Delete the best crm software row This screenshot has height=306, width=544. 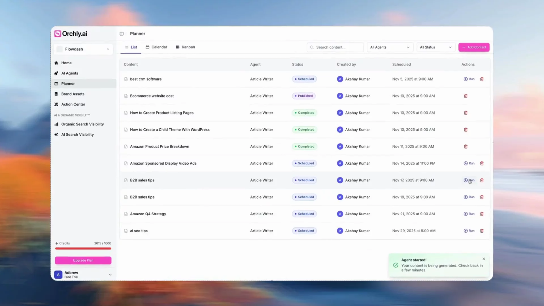(482, 79)
